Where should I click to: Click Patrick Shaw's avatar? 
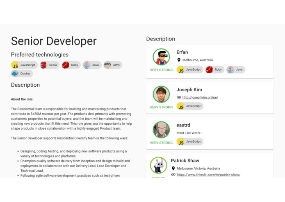159,165
